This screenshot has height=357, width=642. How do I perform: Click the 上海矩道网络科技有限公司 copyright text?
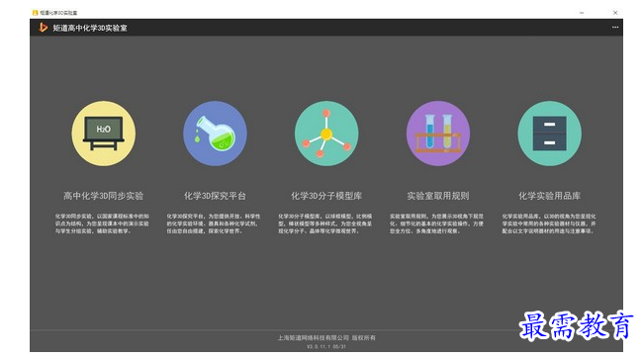tap(326, 338)
